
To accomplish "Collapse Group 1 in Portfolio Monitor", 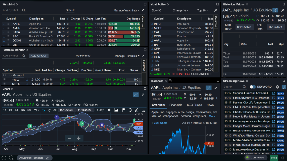I will point(10,76).
